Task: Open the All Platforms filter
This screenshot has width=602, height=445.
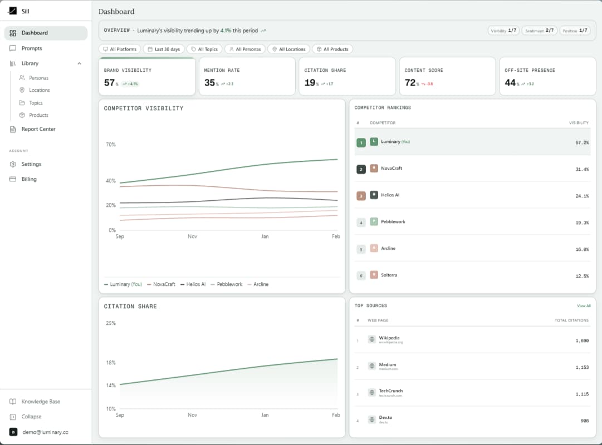Action: tap(120, 49)
